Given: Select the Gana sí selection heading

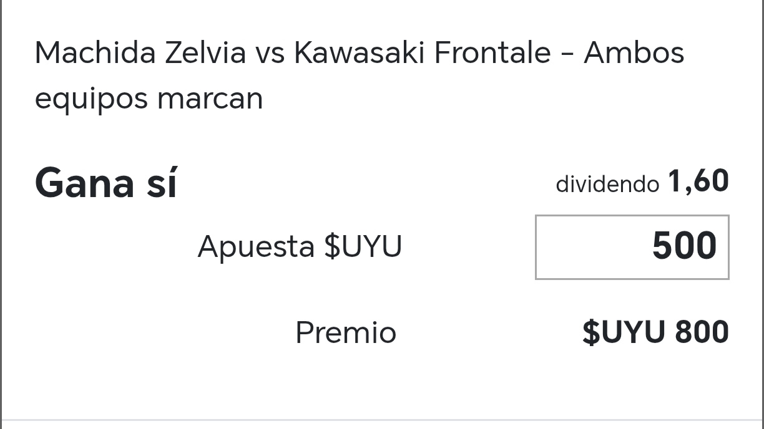Looking at the screenshot, I should [106, 183].
